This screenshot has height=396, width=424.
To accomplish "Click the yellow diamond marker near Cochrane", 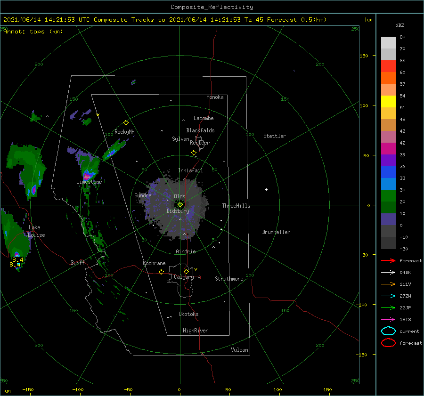I will point(162,272).
